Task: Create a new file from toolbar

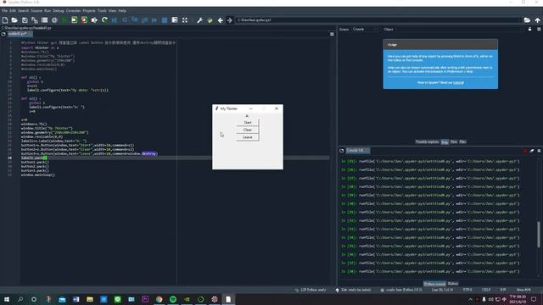Action: [x=5, y=20]
